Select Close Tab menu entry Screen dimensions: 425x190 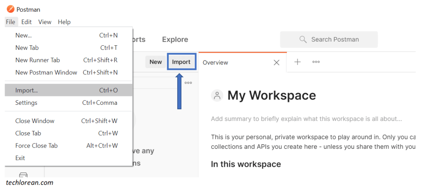[x=69, y=133]
